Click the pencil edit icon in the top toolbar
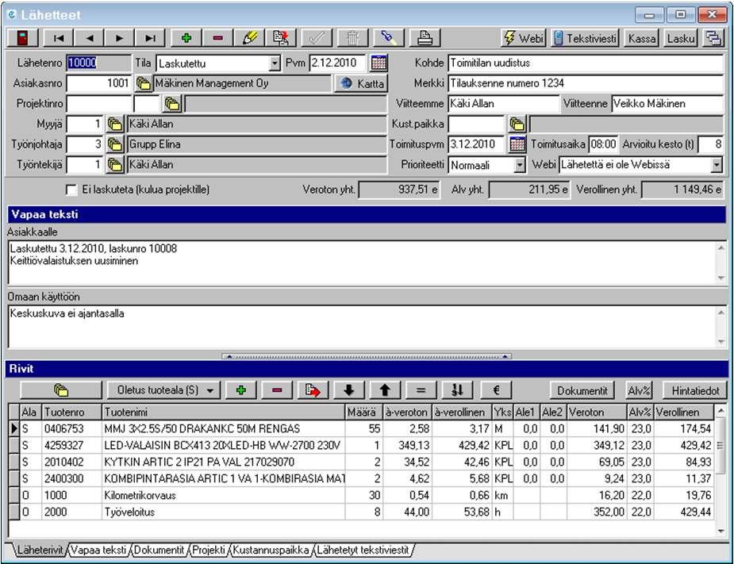 pos(249,38)
